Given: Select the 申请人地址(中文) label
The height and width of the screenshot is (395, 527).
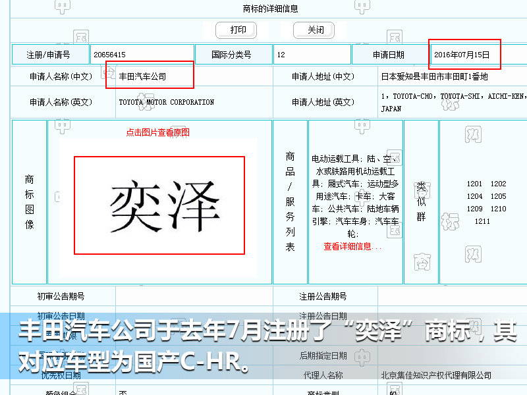Looking at the screenshot, I should click(x=323, y=76).
